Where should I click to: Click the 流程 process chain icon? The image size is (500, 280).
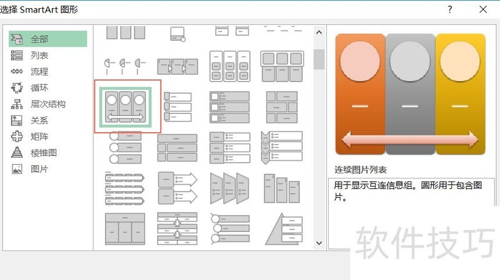17,71
